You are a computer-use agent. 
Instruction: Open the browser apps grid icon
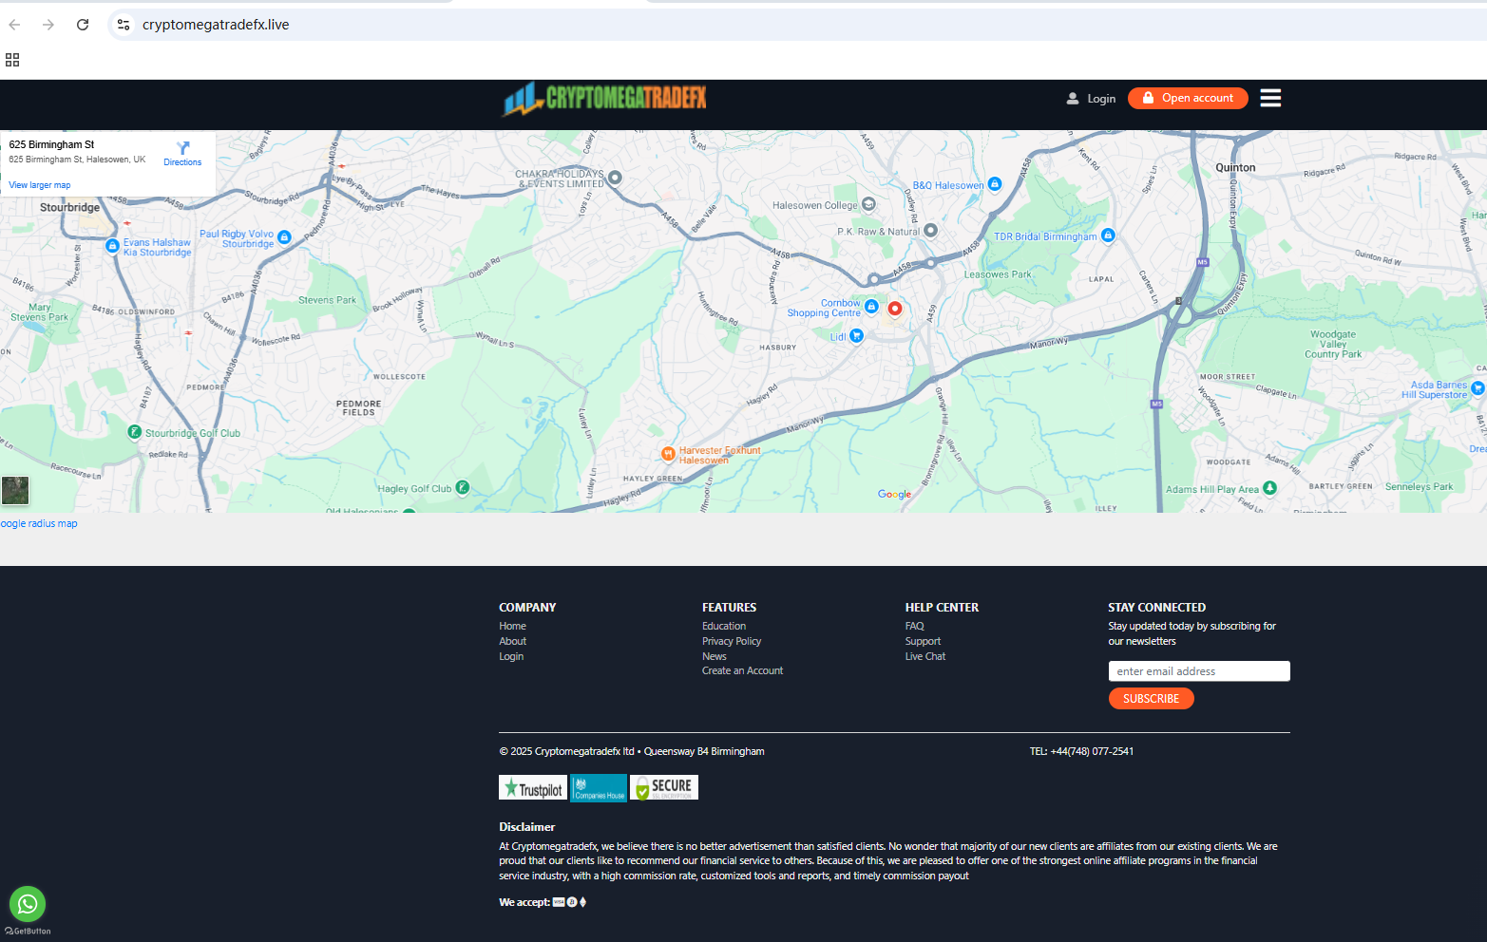point(12,60)
